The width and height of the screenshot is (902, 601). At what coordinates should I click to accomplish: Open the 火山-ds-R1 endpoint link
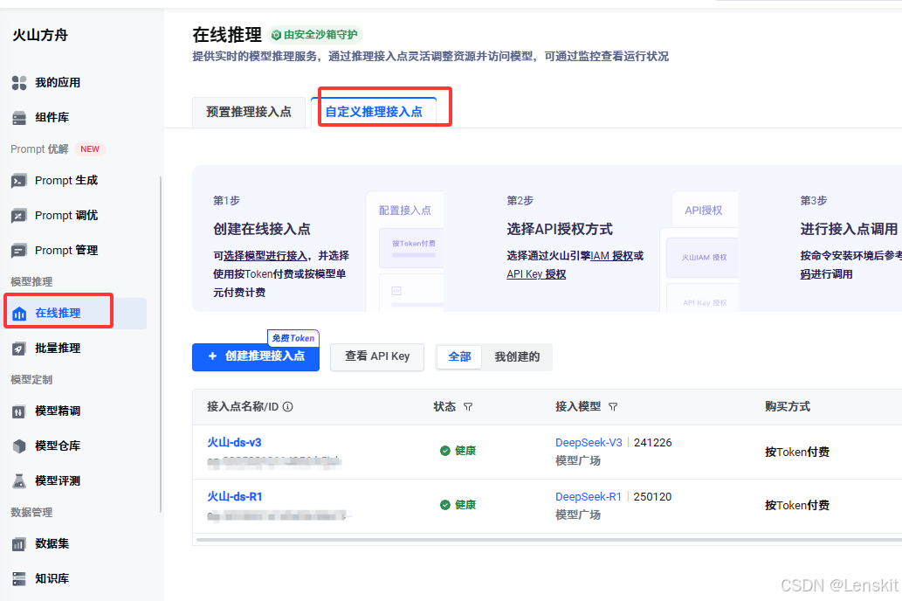tap(235, 497)
